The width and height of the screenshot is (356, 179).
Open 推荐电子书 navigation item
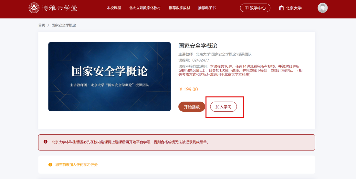(x=207, y=8)
